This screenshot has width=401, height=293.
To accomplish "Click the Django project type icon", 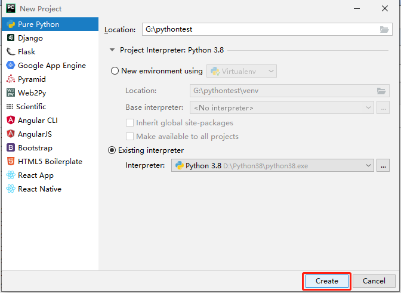I will tap(11, 38).
